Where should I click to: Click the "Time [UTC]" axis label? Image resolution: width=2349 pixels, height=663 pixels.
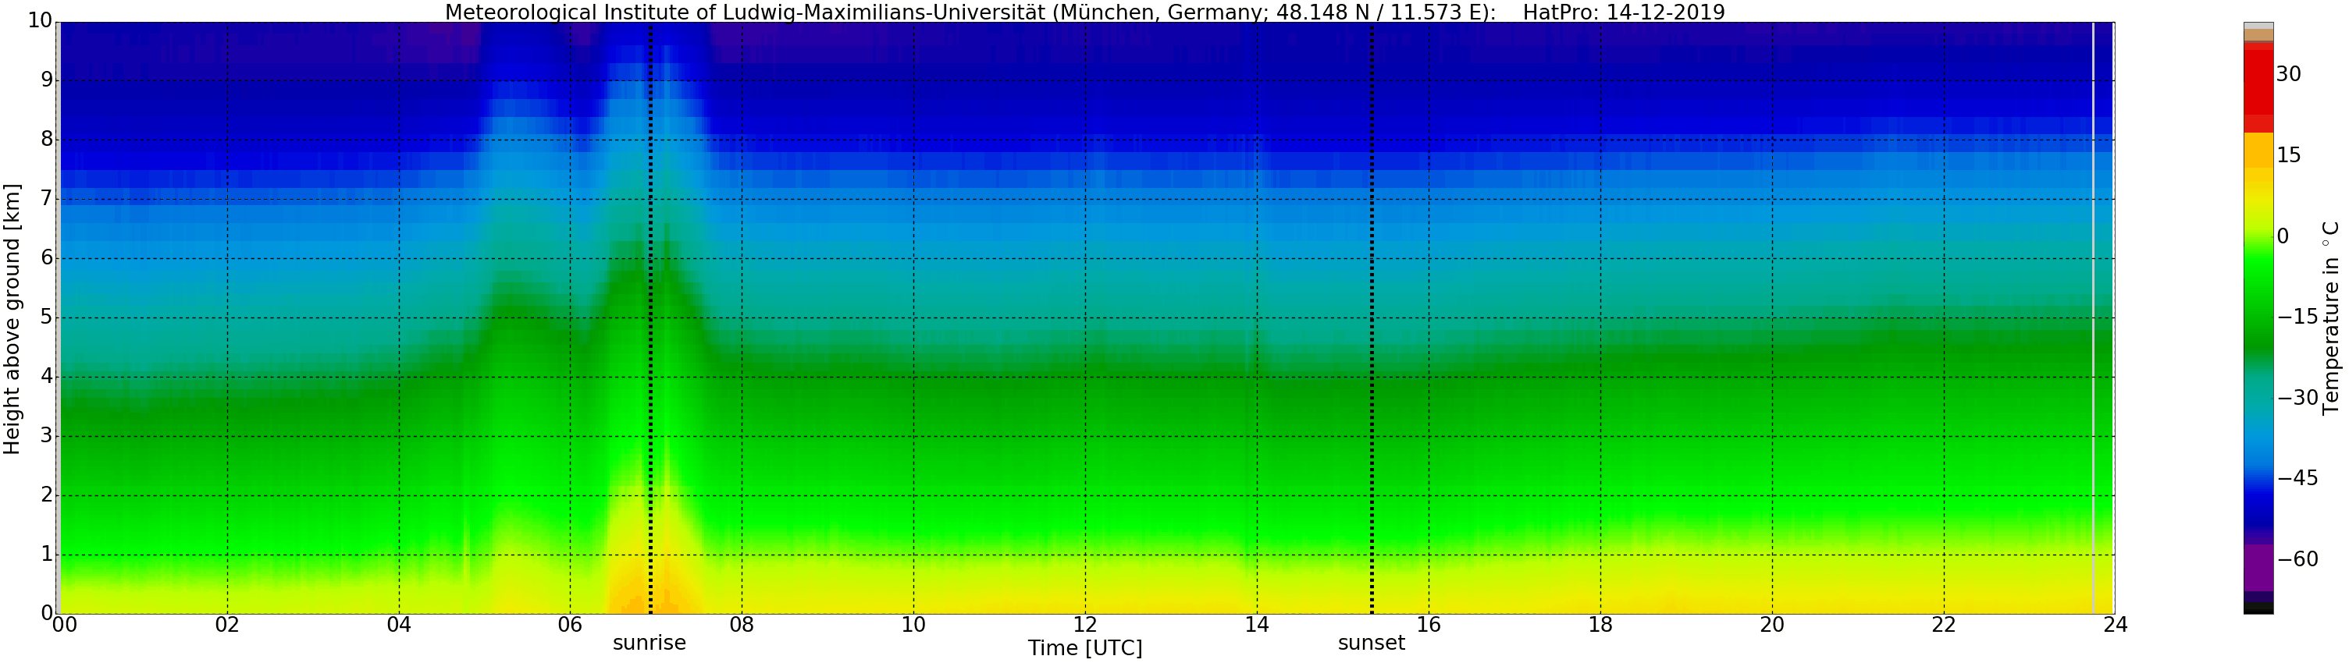[1084, 648]
